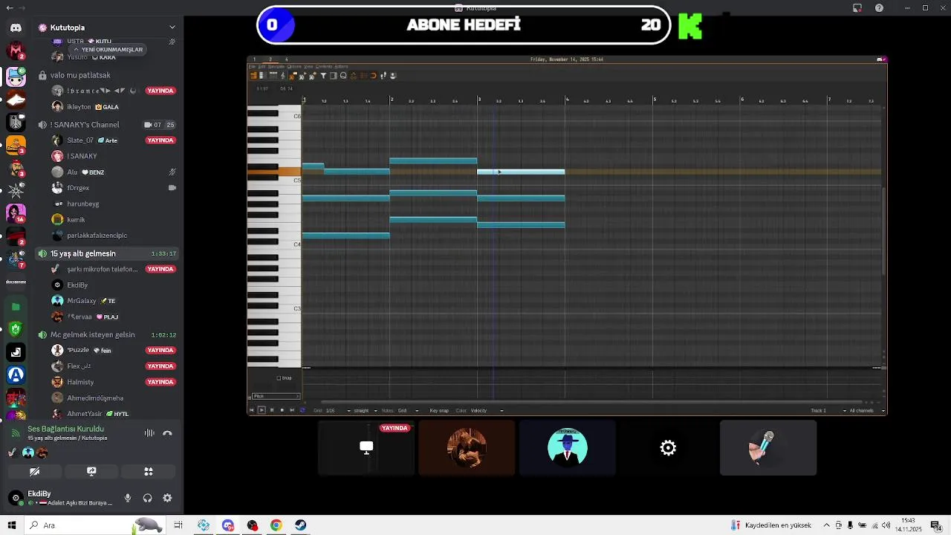951x535 pixels.
Task: Click the quantize Q toolbar icon
Action: 343,75
